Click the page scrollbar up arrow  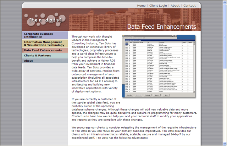point(225,2)
